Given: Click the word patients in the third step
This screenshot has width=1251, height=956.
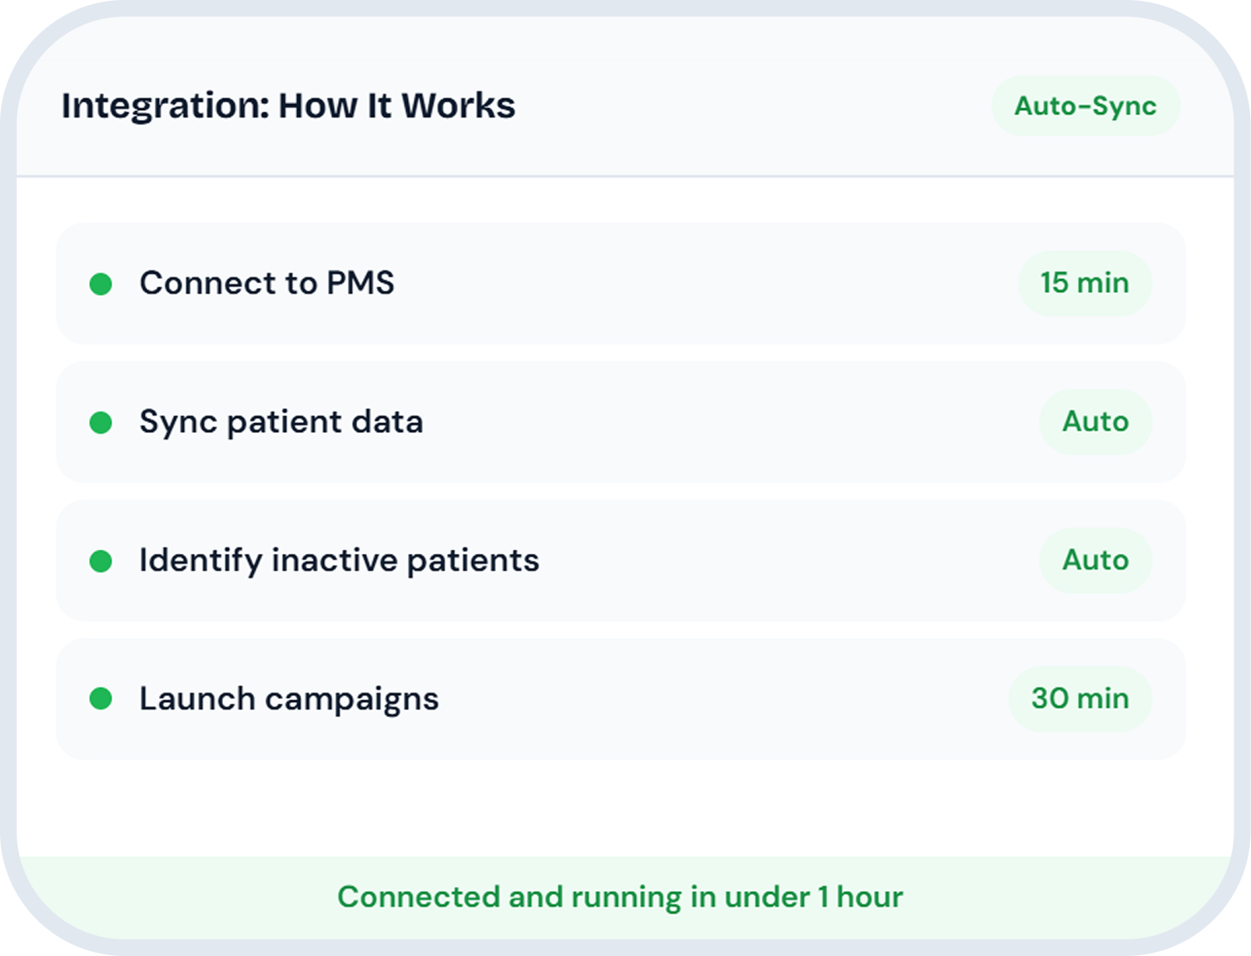Looking at the screenshot, I should (x=473, y=561).
